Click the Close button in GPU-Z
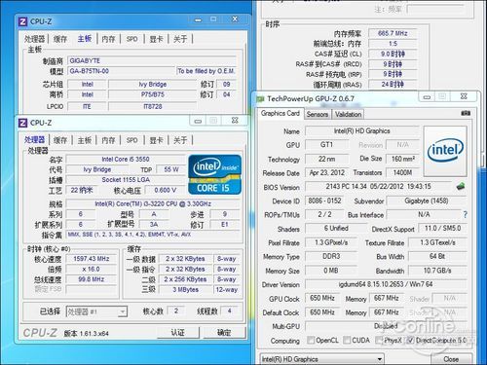Screen dimensions: 487x365 click(x=451, y=359)
